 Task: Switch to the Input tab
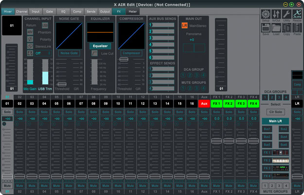click(x=36, y=12)
